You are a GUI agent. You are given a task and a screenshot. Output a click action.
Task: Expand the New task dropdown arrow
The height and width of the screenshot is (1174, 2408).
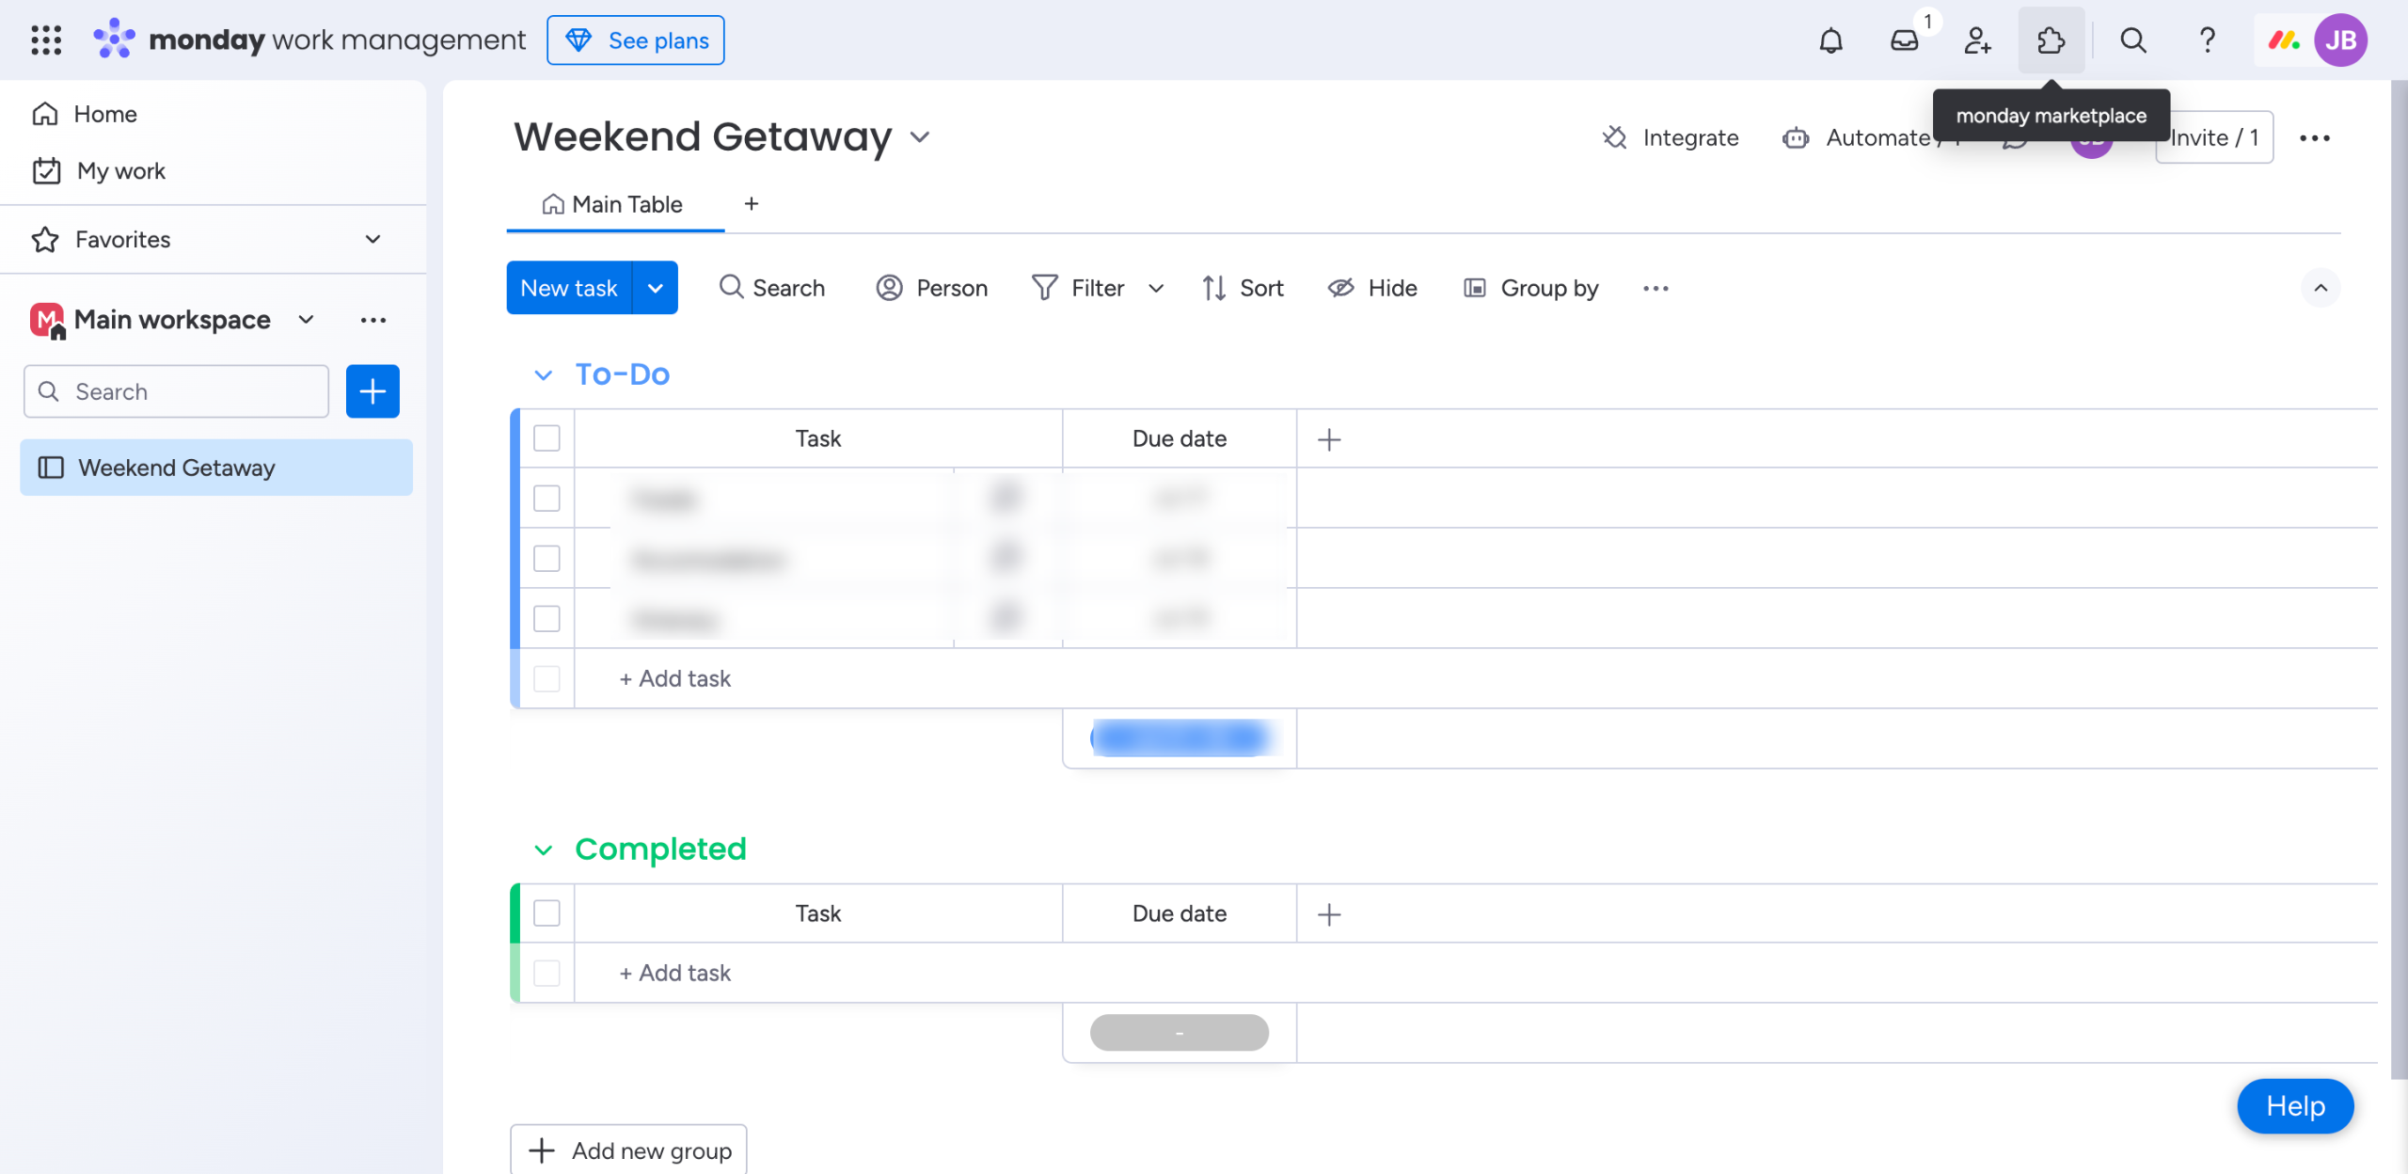point(656,288)
